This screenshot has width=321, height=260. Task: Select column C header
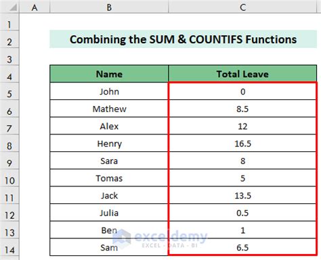pos(242,7)
